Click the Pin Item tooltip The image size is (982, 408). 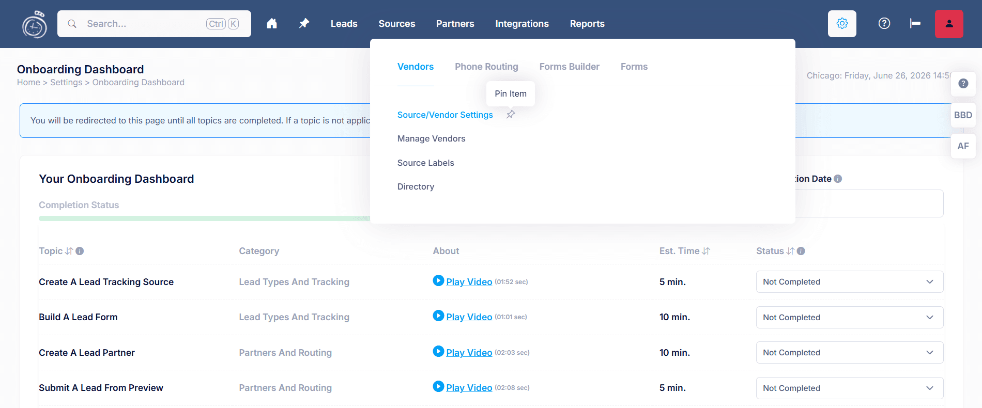coord(511,93)
